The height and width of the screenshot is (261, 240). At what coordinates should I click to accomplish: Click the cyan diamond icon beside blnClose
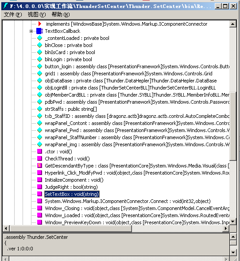point(39,45)
